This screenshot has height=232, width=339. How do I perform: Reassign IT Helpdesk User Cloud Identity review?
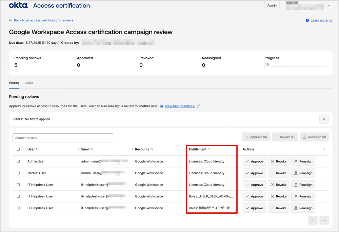click(x=303, y=185)
